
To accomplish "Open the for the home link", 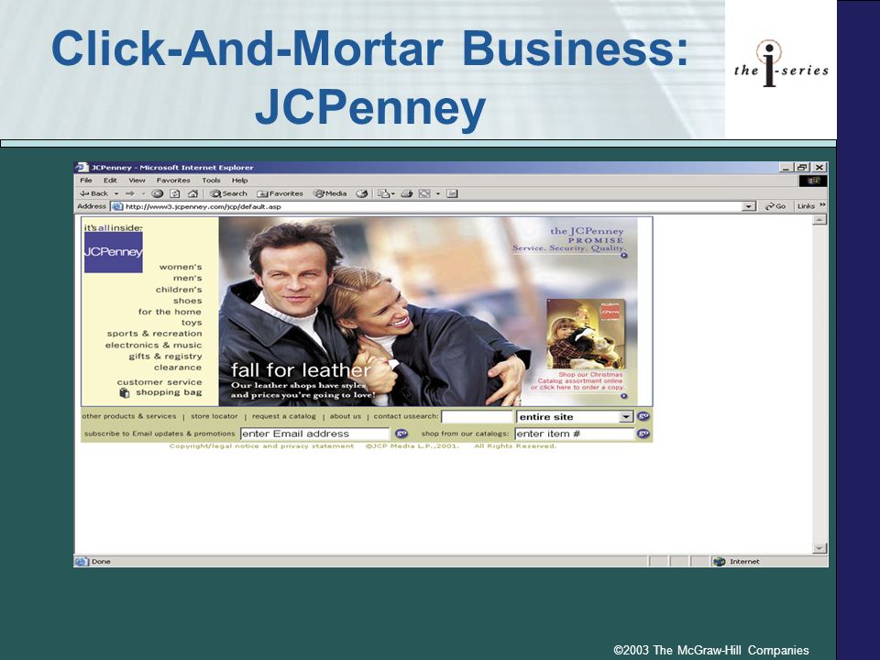I will pos(170,312).
